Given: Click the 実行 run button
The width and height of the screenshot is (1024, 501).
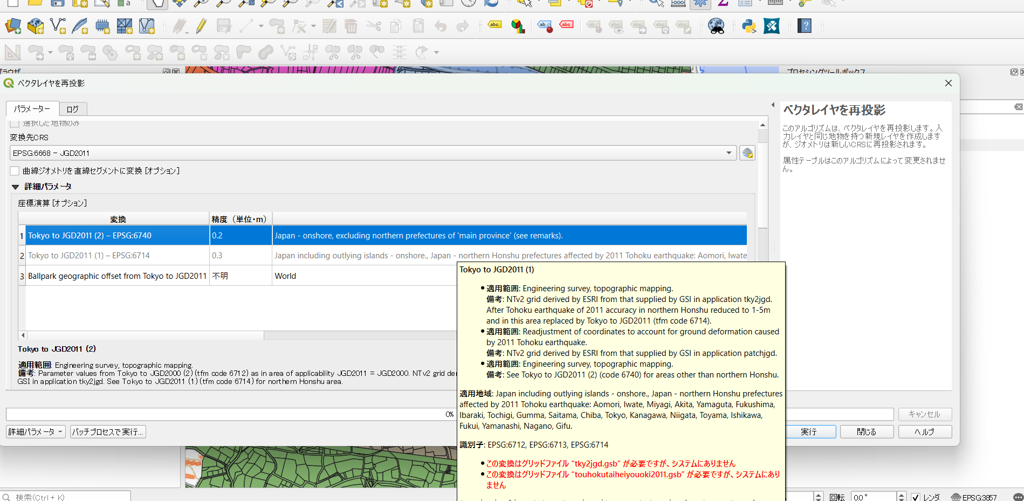Looking at the screenshot, I should (810, 432).
